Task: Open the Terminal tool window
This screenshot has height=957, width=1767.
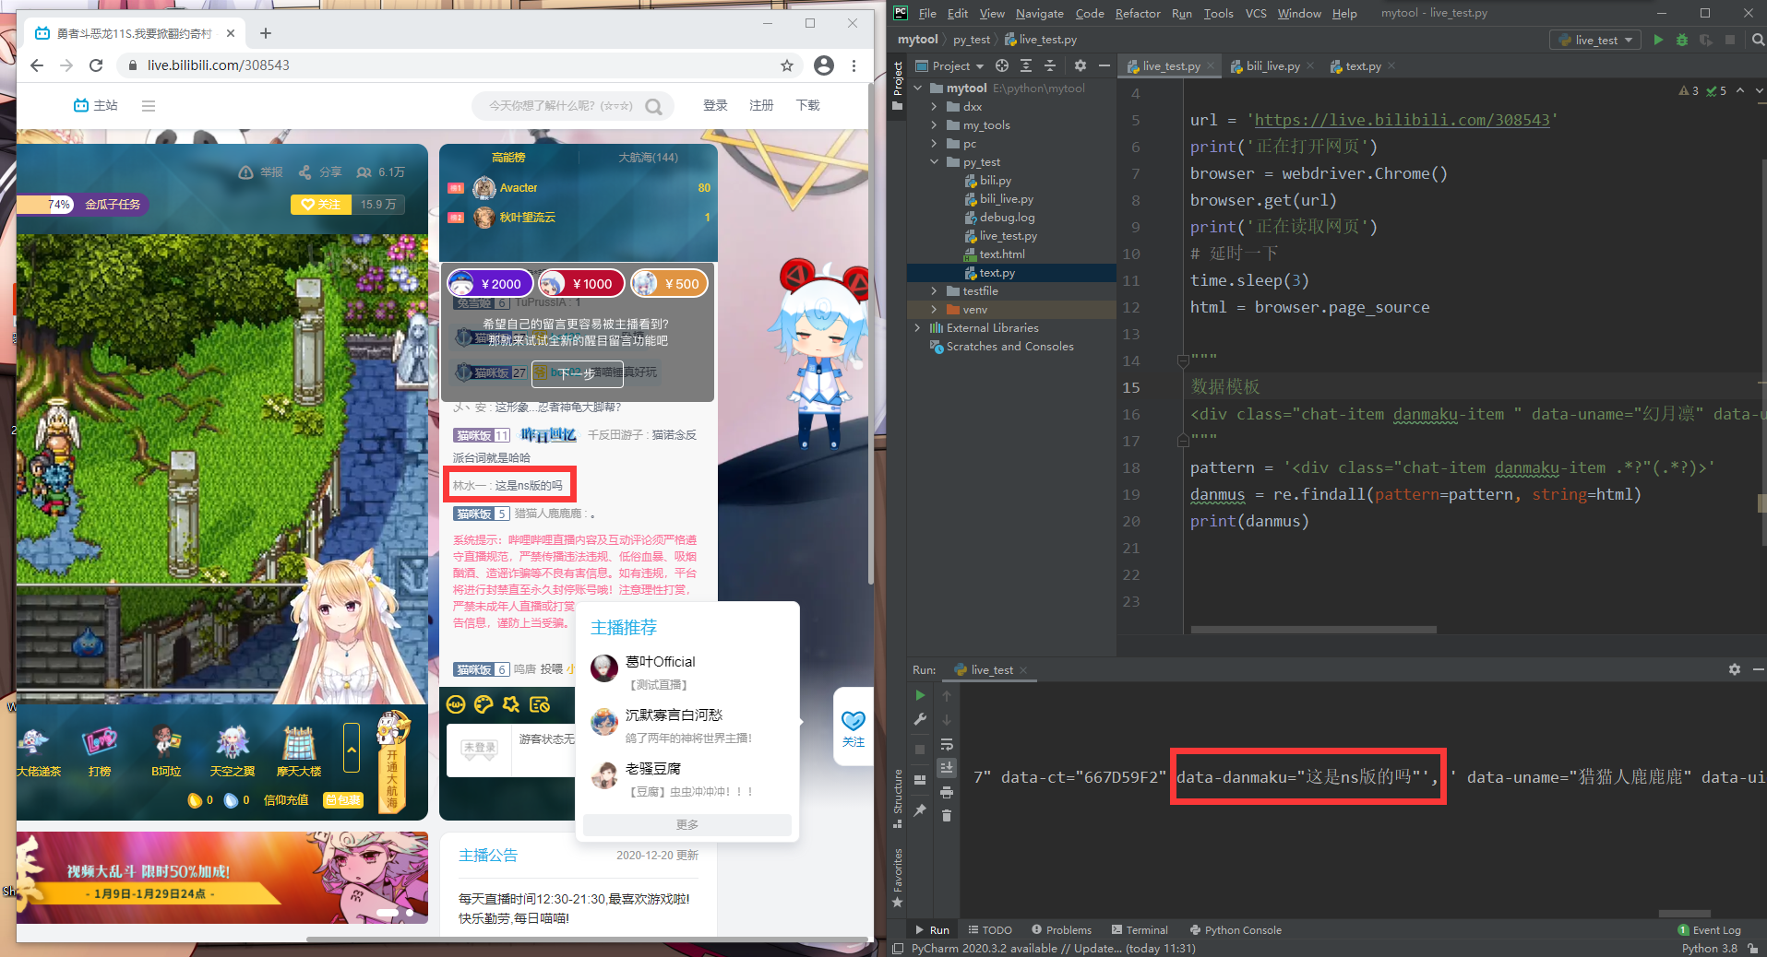Action: click(x=1140, y=930)
